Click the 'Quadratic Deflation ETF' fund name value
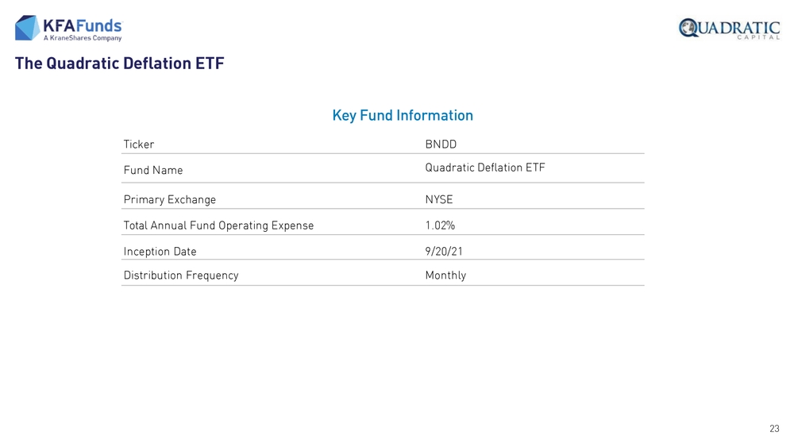 (485, 168)
